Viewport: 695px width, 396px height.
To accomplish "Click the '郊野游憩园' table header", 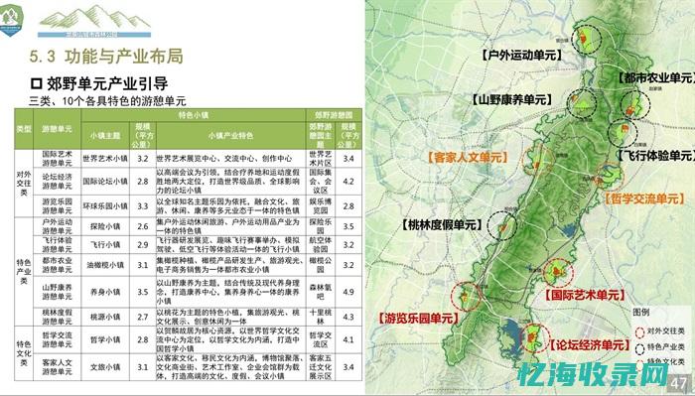I will pos(334,115).
